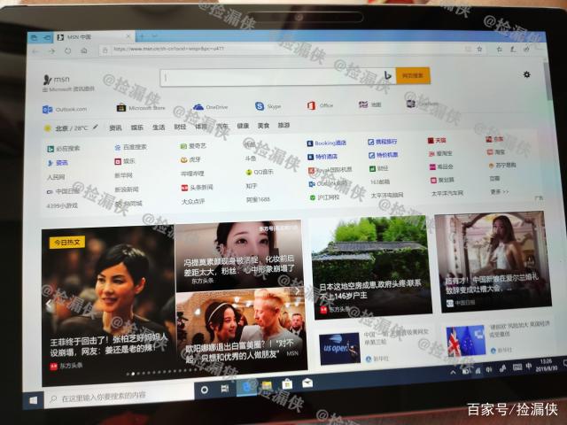This screenshot has height=425, width=567.
Task: Refresh the MSN page
Action: coord(68,51)
